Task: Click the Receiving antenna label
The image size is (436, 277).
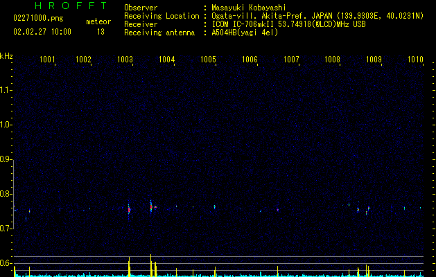Action: coord(159,33)
